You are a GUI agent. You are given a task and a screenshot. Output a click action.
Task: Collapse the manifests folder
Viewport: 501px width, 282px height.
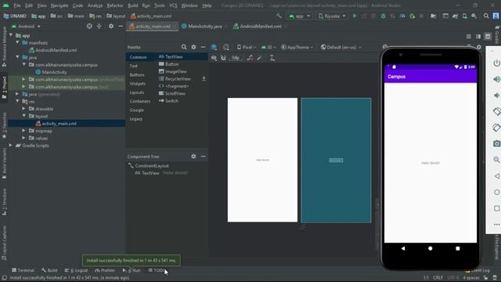(x=17, y=42)
